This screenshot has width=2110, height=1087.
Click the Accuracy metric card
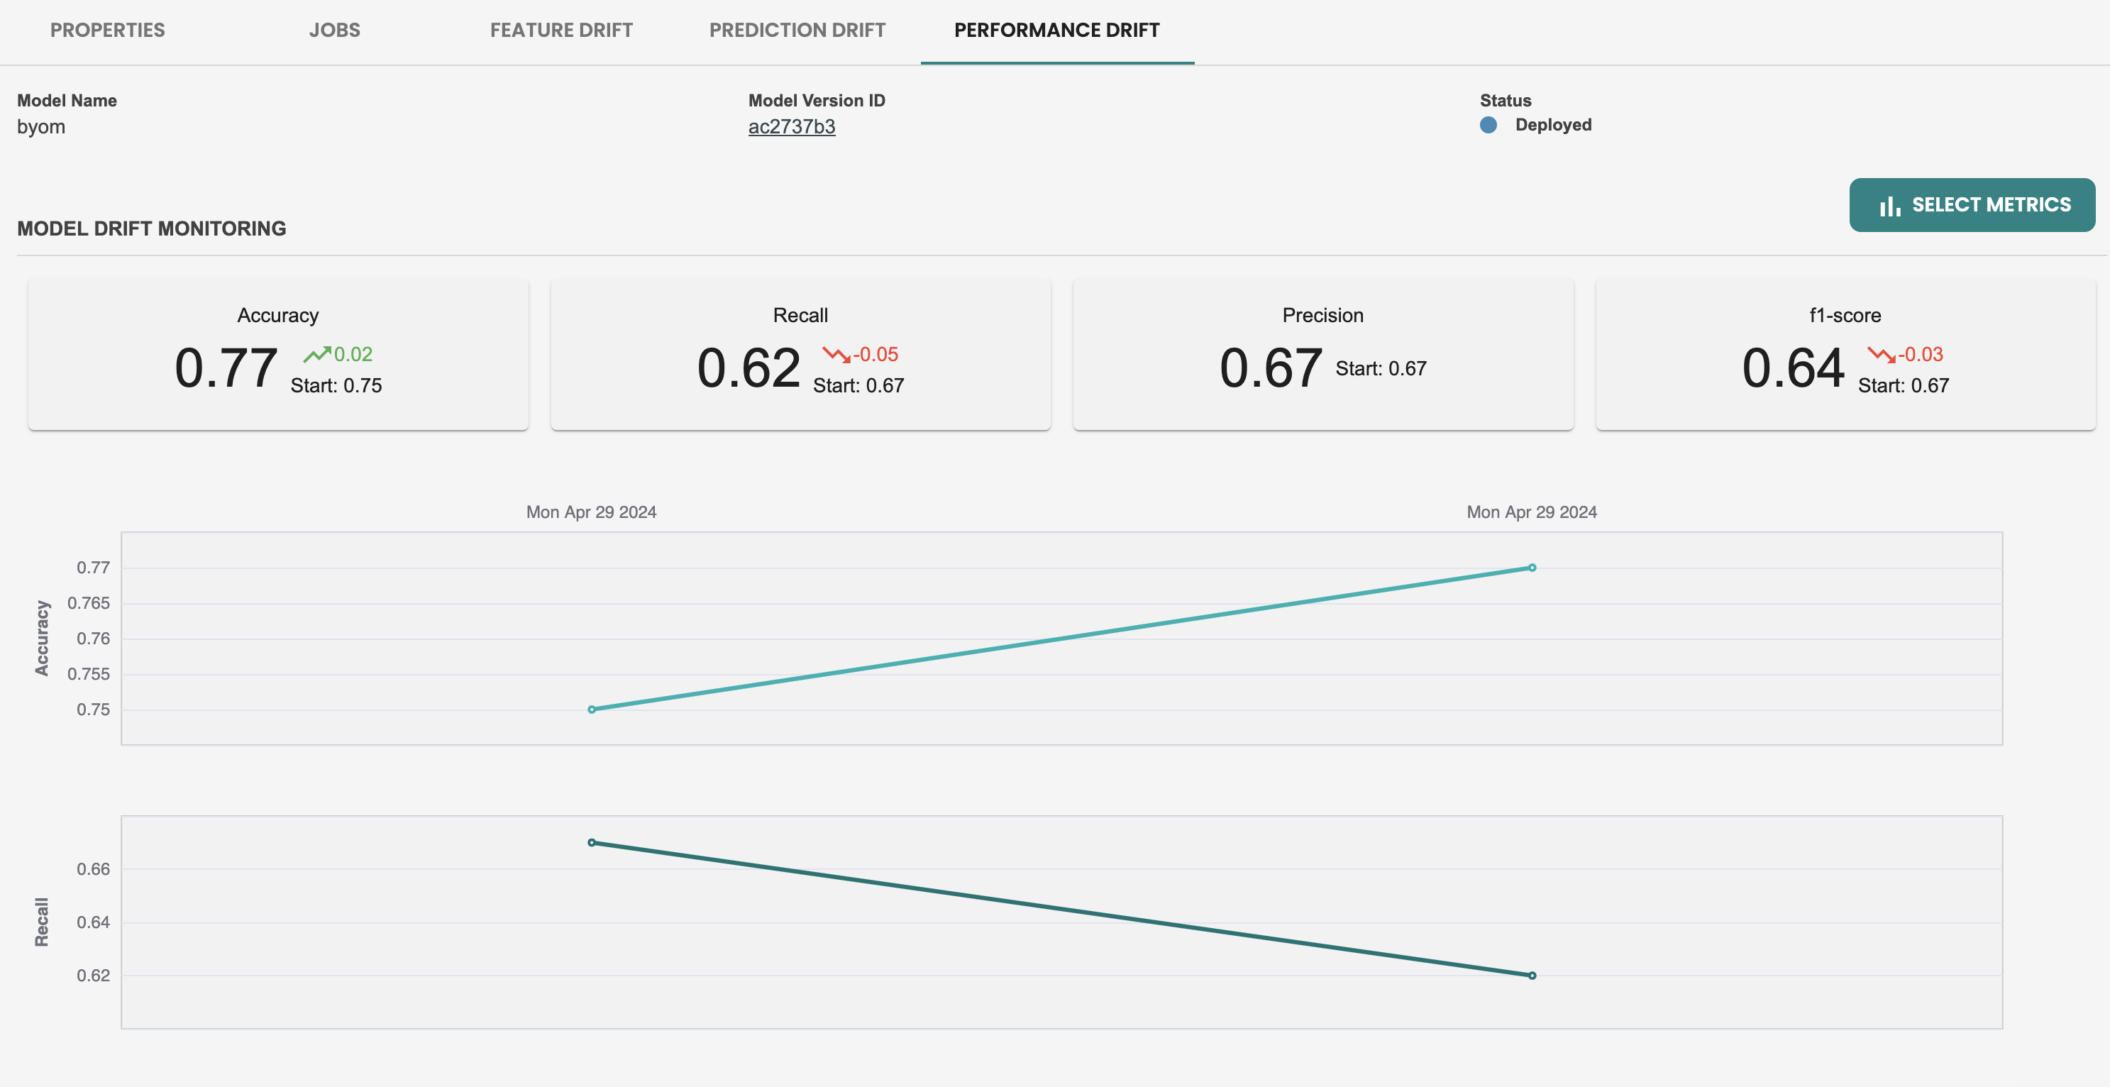coord(277,355)
